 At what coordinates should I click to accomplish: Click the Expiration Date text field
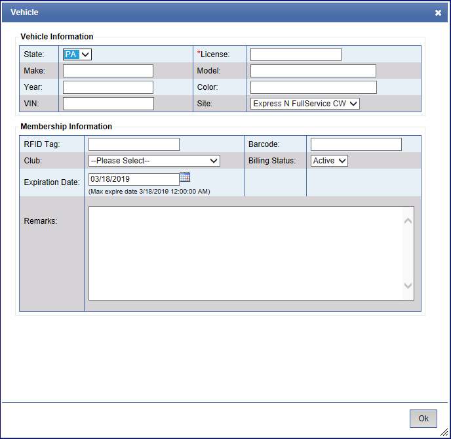[x=134, y=179]
